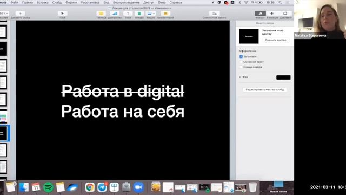Insert a chart via Диаграмма icon
This screenshot has width=346, height=195.
coord(115,14)
